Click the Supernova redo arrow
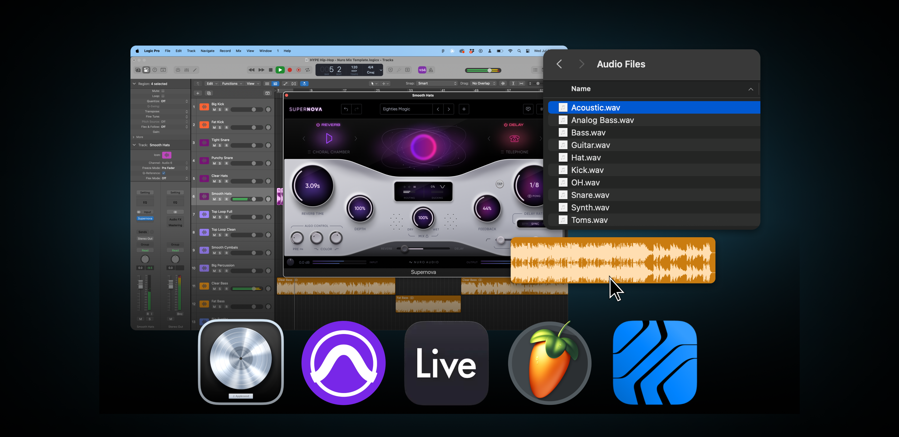 [x=356, y=109]
